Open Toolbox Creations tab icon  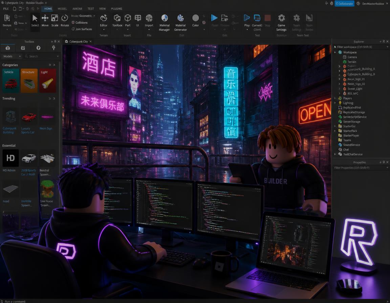tap(53, 48)
